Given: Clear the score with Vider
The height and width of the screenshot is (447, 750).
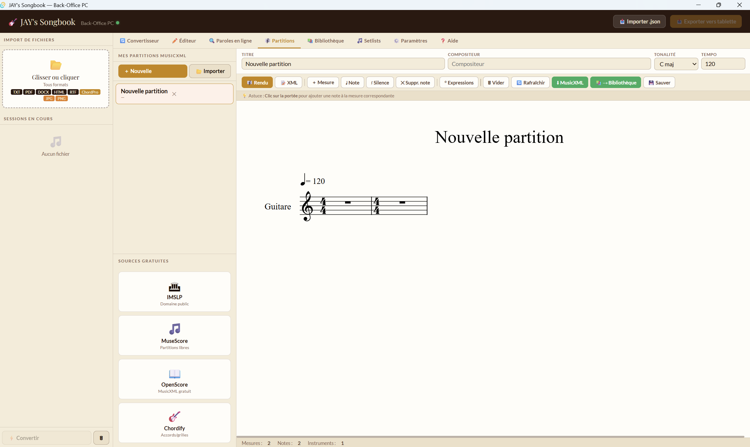Looking at the screenshot, I should coord(496,82).
